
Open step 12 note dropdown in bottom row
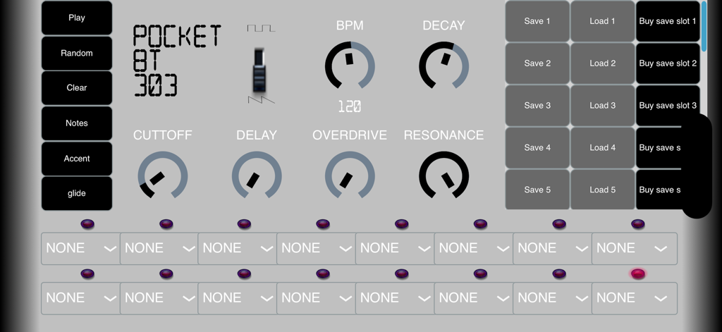(x=317, y=298)
